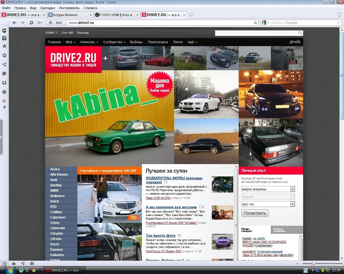Reload the page with the refresh icon

pyautogui.click(x=32, y=23)
